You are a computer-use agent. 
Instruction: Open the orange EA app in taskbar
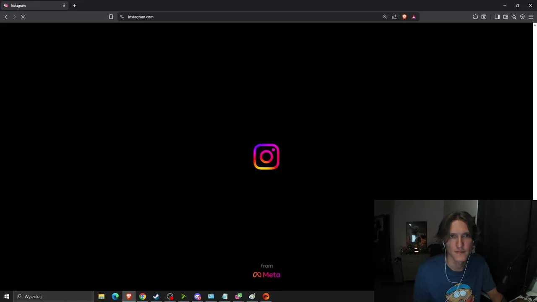click(266, 297)
